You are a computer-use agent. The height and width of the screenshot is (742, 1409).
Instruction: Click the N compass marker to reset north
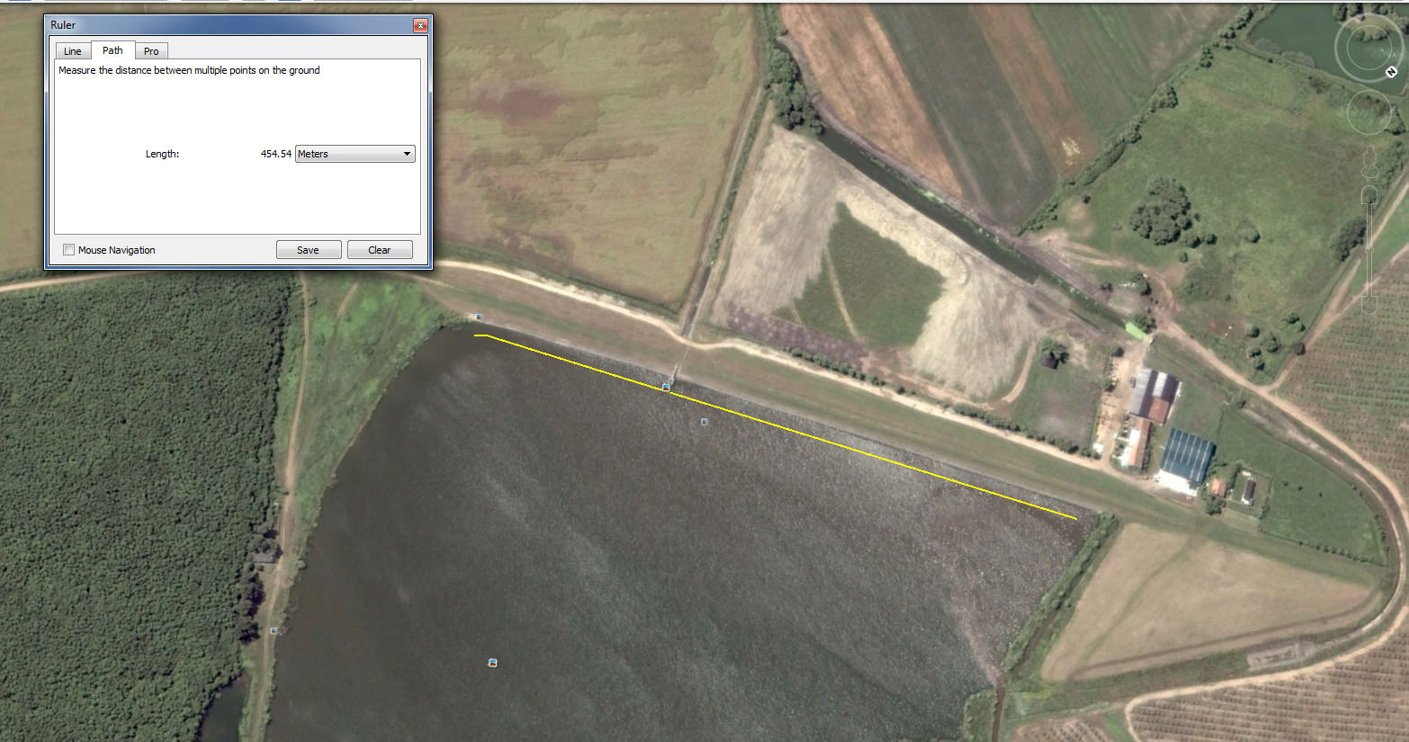(1391, 72)
